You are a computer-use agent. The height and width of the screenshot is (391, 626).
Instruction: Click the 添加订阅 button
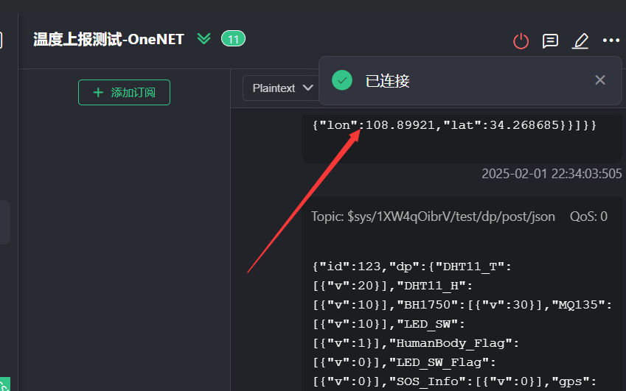(x=124, y=93)
